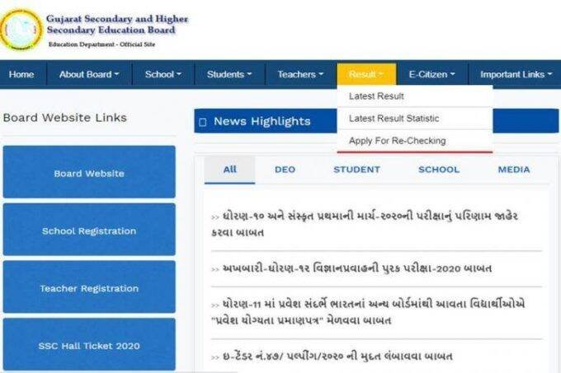This screenshot has width=561, height=373.
Task: Select Latest Result from the menu
Action: (376, 96)
